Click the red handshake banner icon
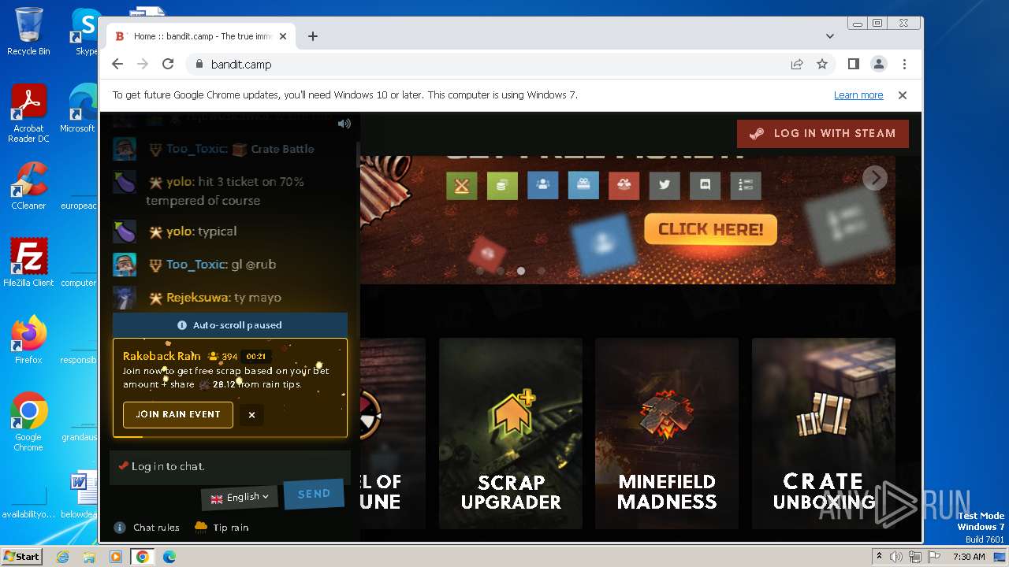This screenshot has height=567, width=1009. pyautogui.click(x=624, y=185)
